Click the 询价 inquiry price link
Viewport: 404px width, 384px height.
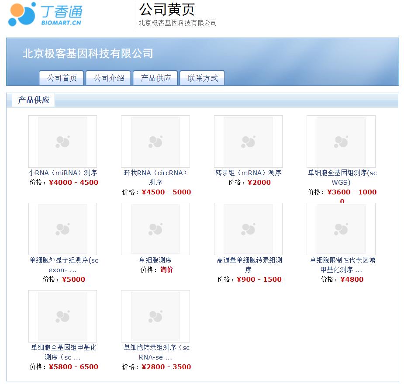pos(166,270)
